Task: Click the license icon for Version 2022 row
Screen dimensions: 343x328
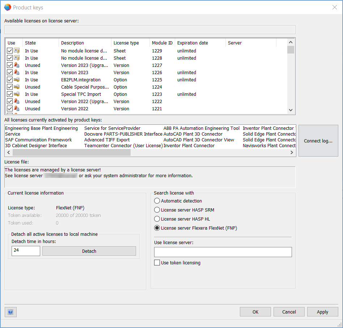Action: click(17, 109)
